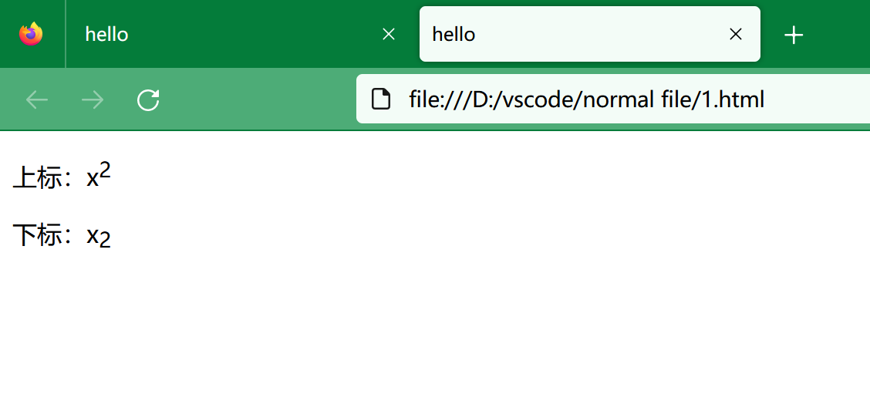Close the inactive hello tab
This screenshot has height=418, width=870.
[x=389, y=34]
